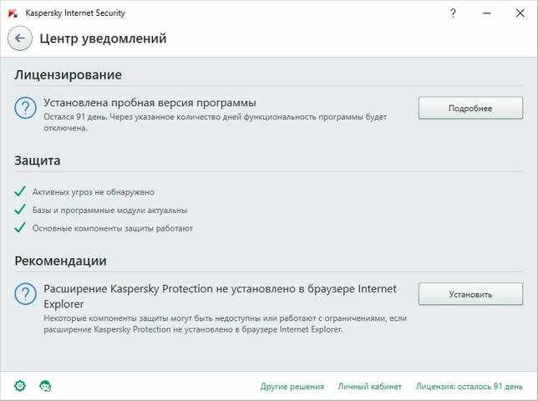Open support via the headset face icon
The image size is (538, 401).
[46, 386]
